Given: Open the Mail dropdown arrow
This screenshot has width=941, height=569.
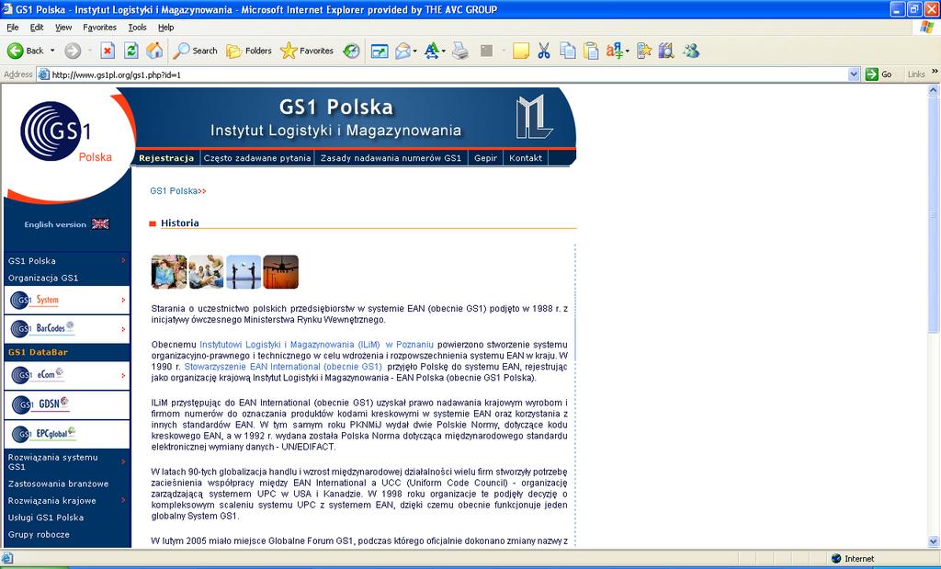Looking at the screenshot, I should tap(414, 51).
